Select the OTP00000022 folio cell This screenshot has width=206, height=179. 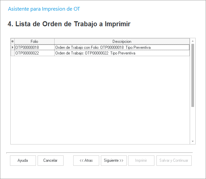point(34,53)
